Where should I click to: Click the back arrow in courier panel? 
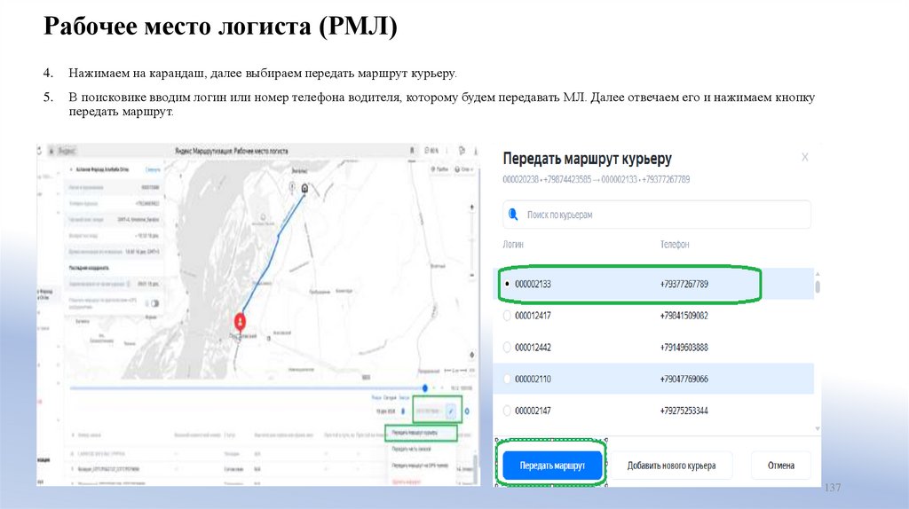click(x=71, y=169)
